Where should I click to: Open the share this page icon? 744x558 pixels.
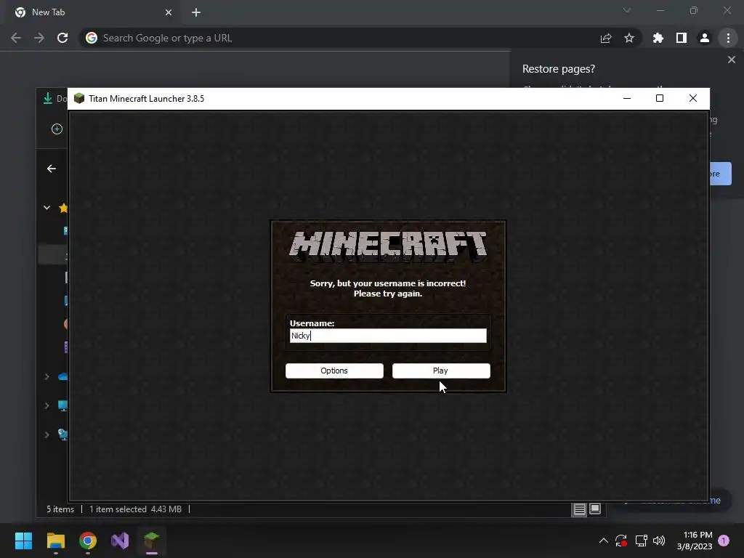(606, 38)
